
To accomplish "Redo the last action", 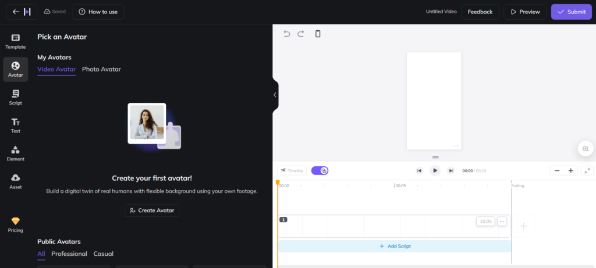I will coord(301,34).
